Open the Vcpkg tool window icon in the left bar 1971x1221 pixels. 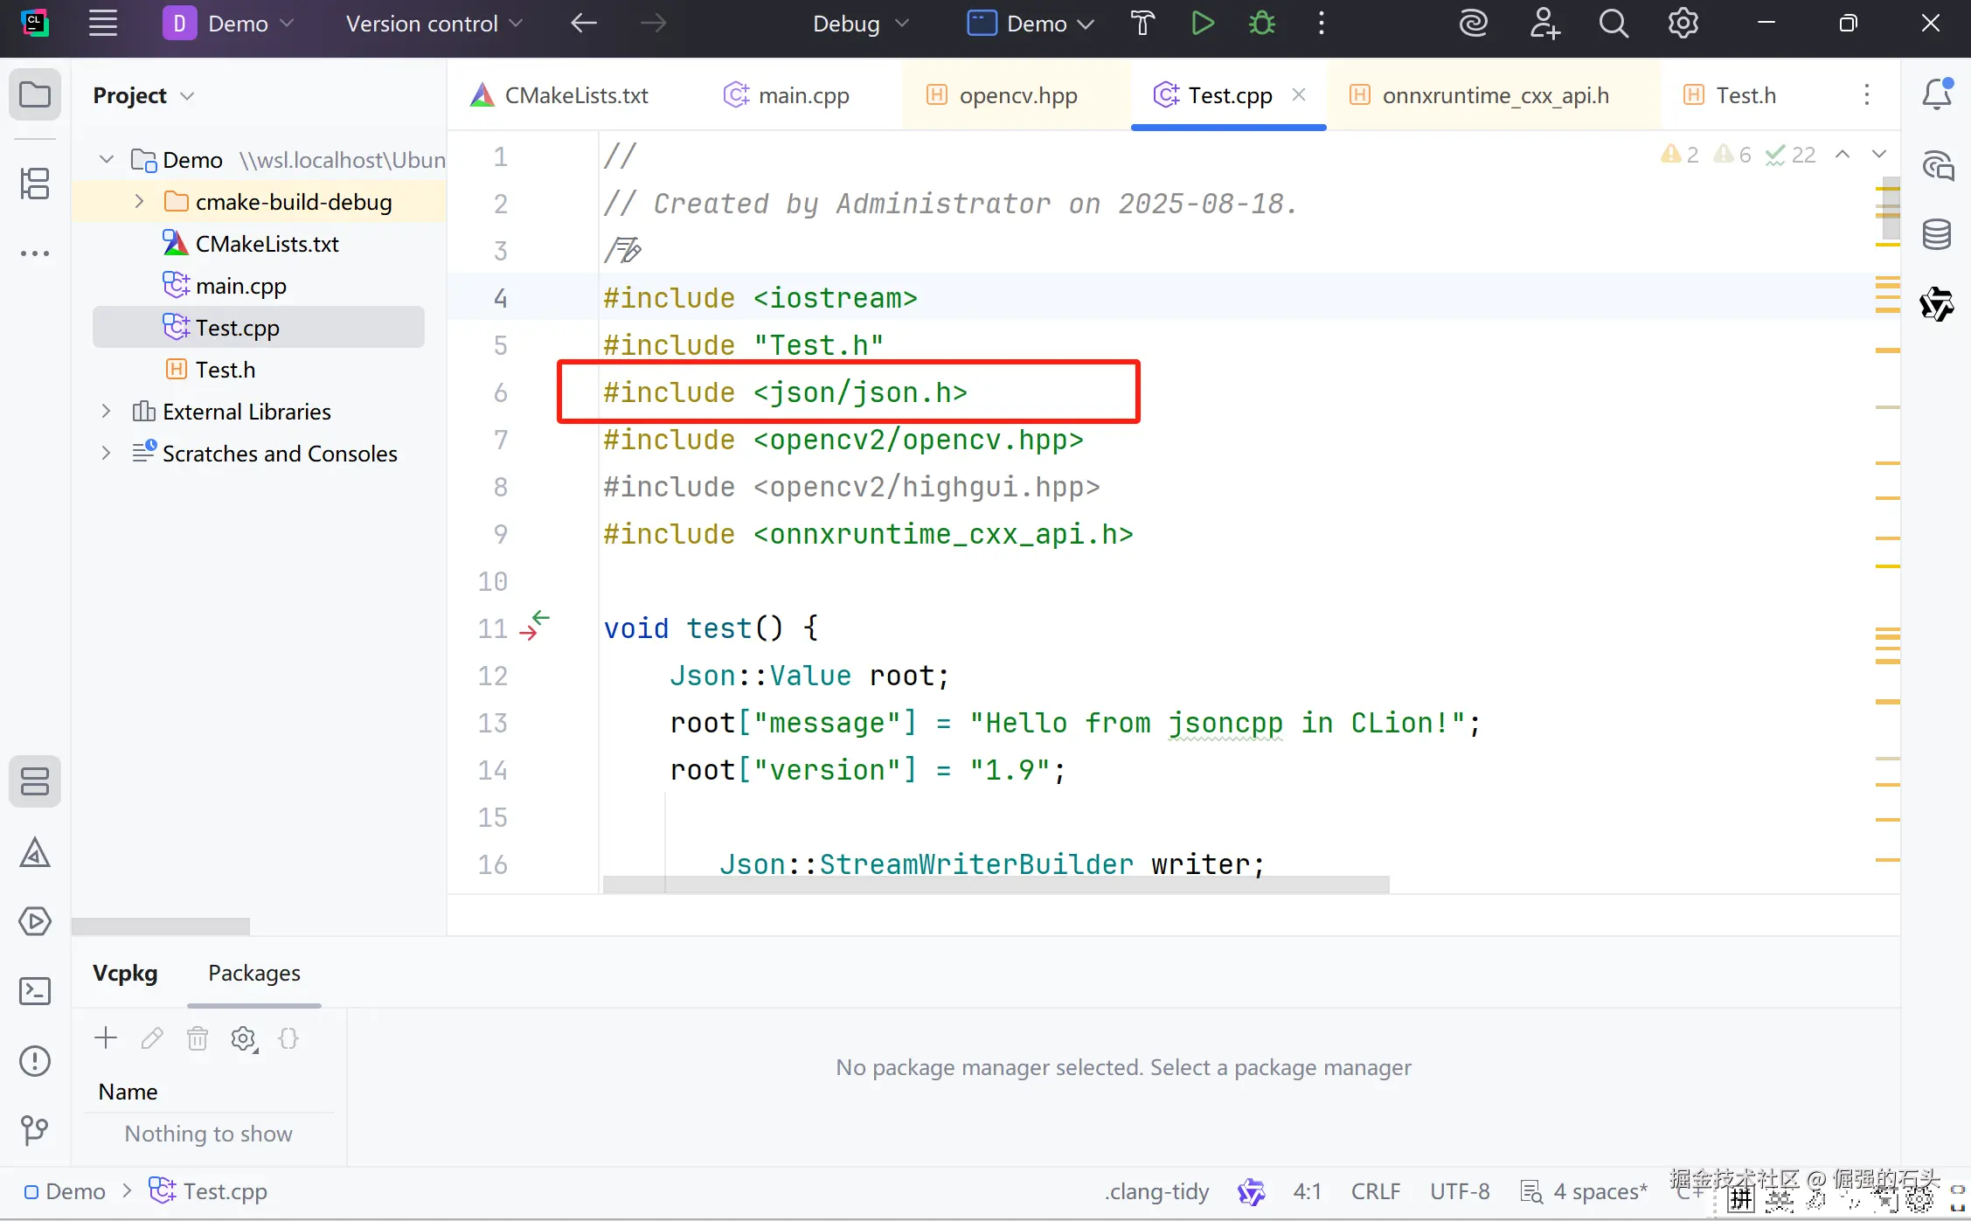(x=35, y=781)
